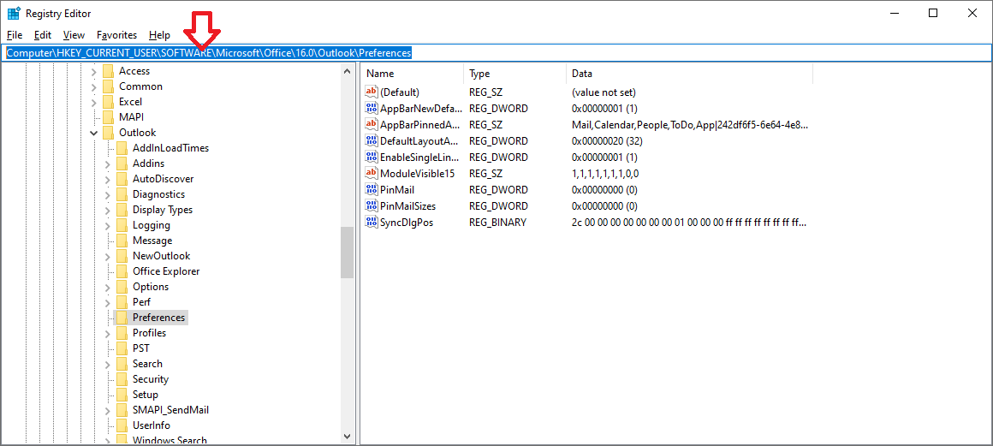Screen dimensions: 993x446
Task: Click the Outlook key folder icon
Action: [x=108, y=133]
